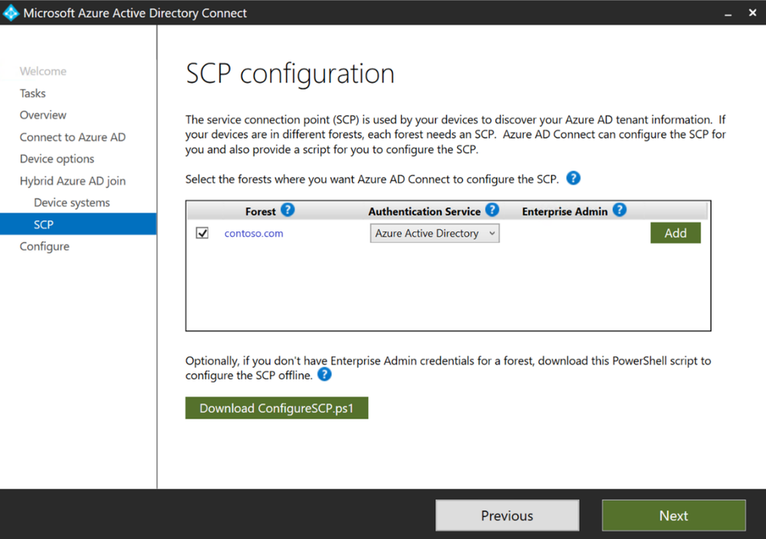Go to the Configure step
The width and height of the screenshot is (766, 539).
click(44, 246)
